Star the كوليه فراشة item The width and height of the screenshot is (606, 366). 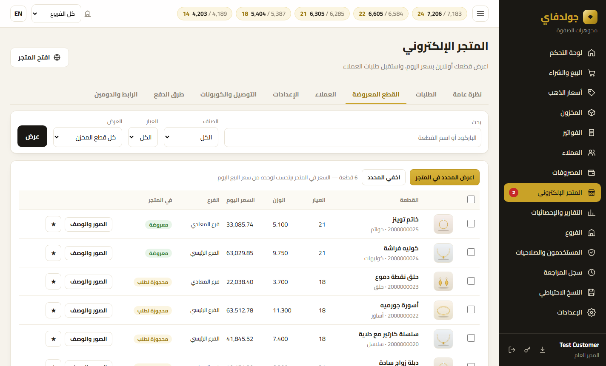(53, 253)
